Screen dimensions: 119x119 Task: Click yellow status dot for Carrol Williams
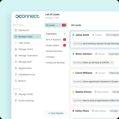point(73,73)
